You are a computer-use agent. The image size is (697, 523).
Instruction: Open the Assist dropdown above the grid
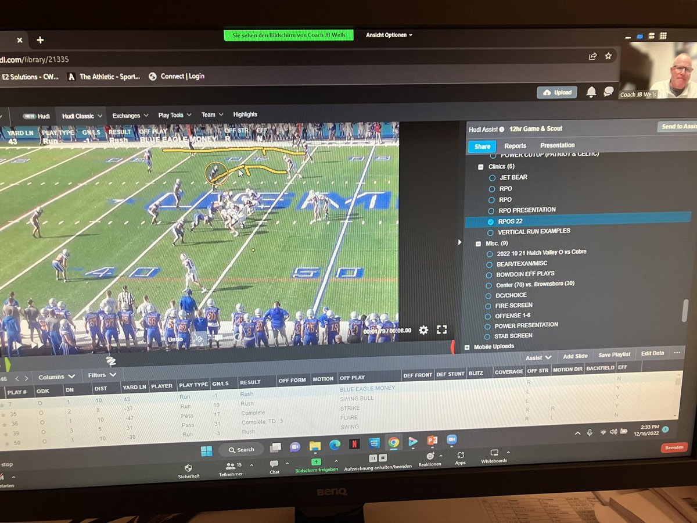tap(538, 358)
